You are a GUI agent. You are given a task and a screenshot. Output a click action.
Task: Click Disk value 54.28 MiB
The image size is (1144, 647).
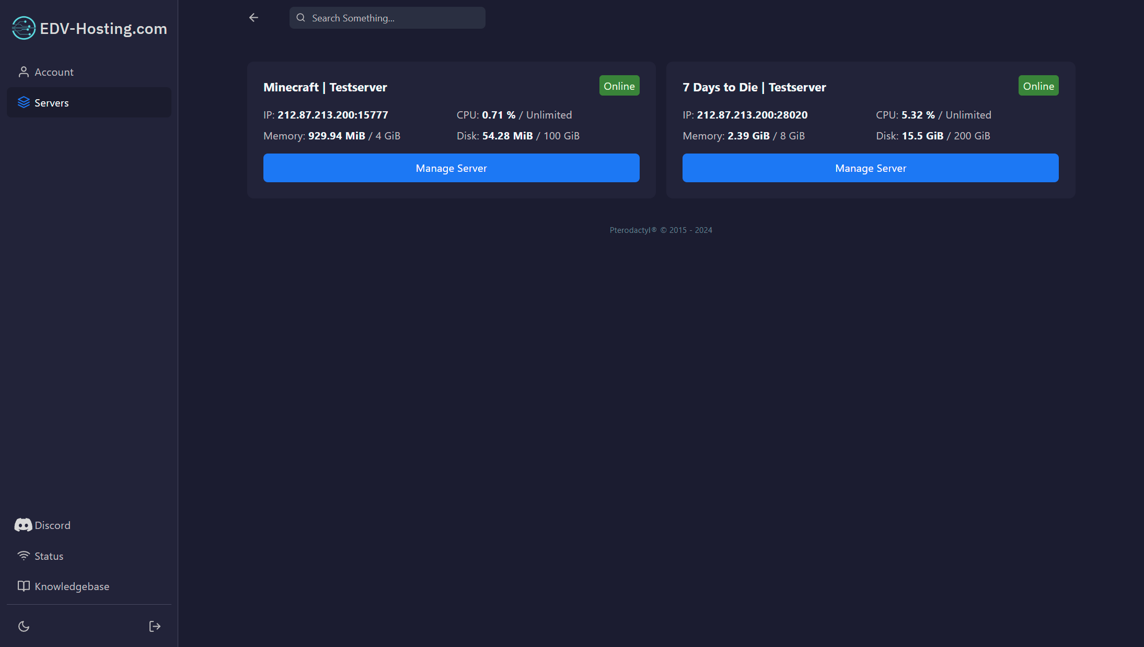(507, 136)
